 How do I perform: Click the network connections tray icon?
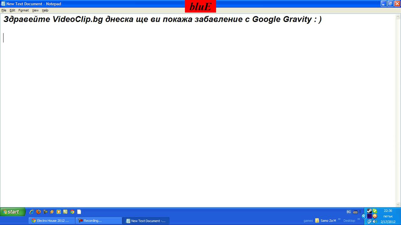tap(369, 222)
